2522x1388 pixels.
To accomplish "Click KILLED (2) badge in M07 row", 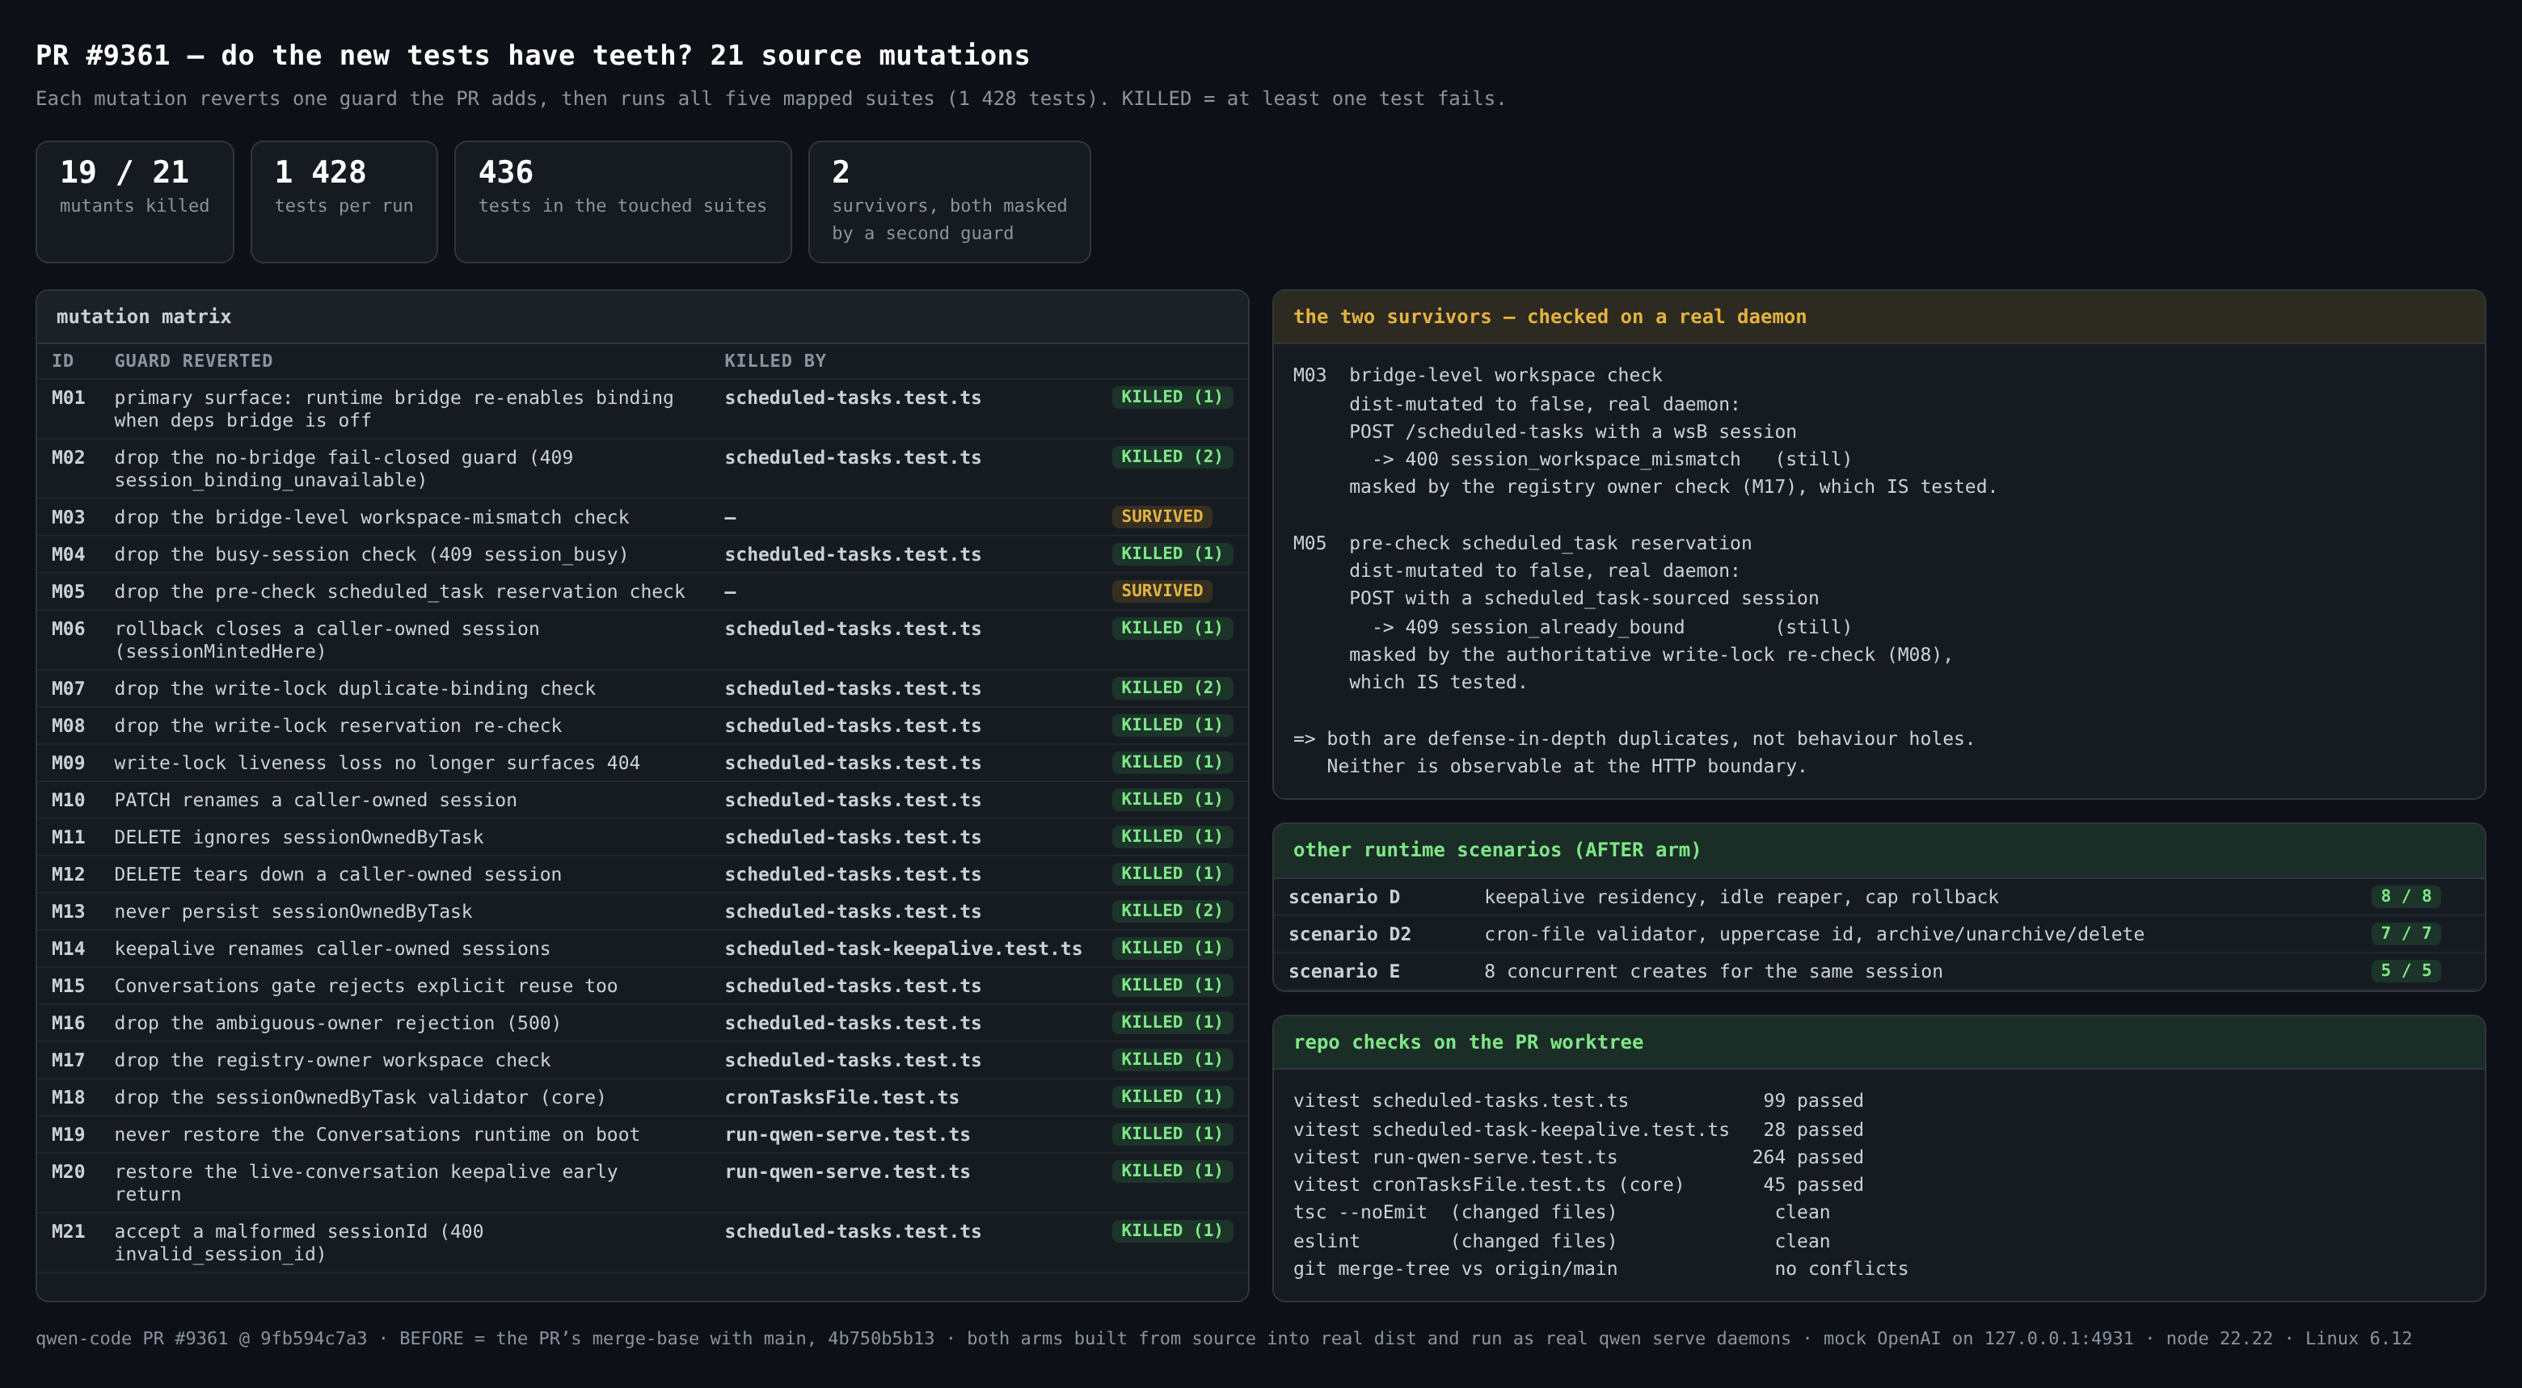I will click(1172, 688).
